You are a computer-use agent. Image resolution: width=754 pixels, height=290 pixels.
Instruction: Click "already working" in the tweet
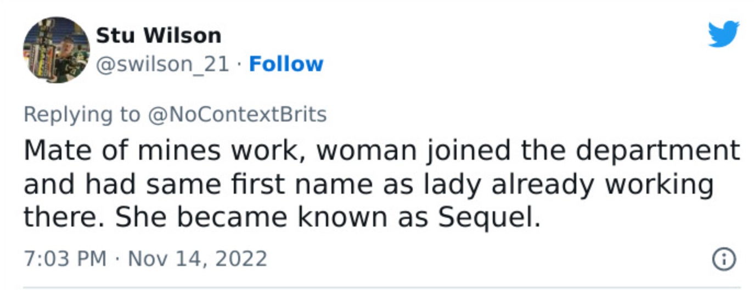[601, 185]
